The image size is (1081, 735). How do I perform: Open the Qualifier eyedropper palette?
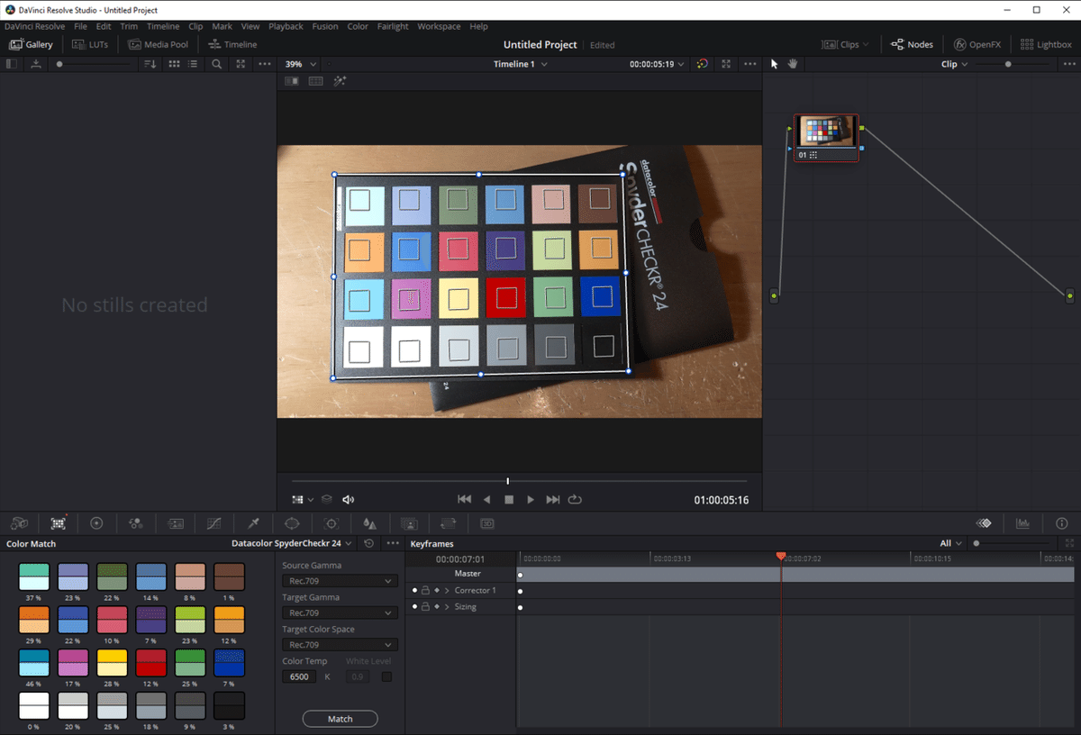pyautogui.click(x=253, y=523)
